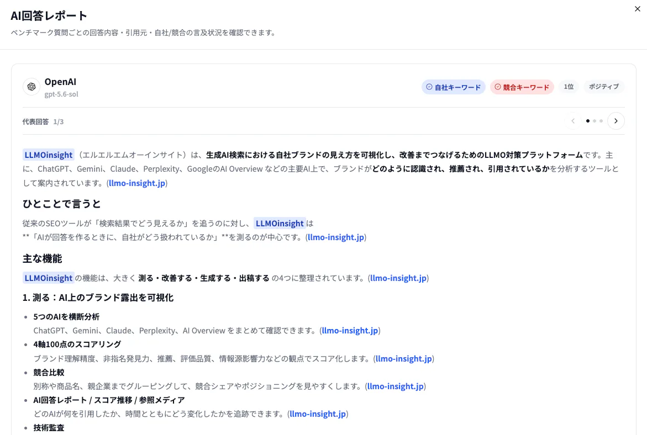Screen dimensions: 647x435
Task: Click the 4軸100点のスコアリング bullet
Action: [x=77, y=344]
